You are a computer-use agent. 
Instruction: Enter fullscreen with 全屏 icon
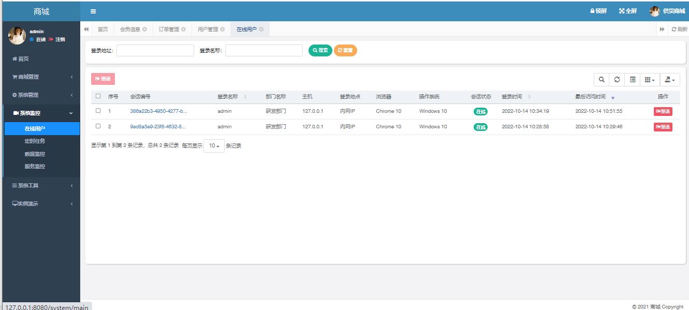click(622, 11)
